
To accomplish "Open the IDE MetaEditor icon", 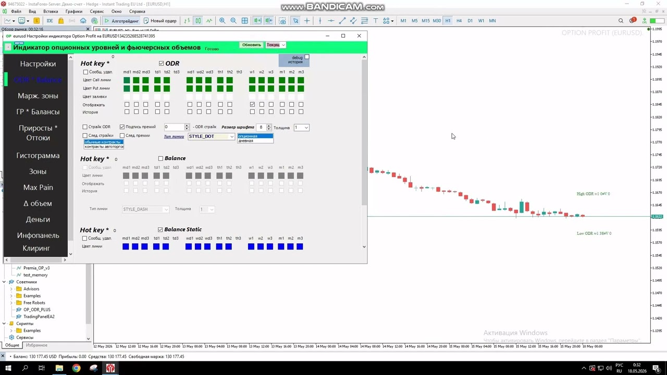I will coord(50,21).
